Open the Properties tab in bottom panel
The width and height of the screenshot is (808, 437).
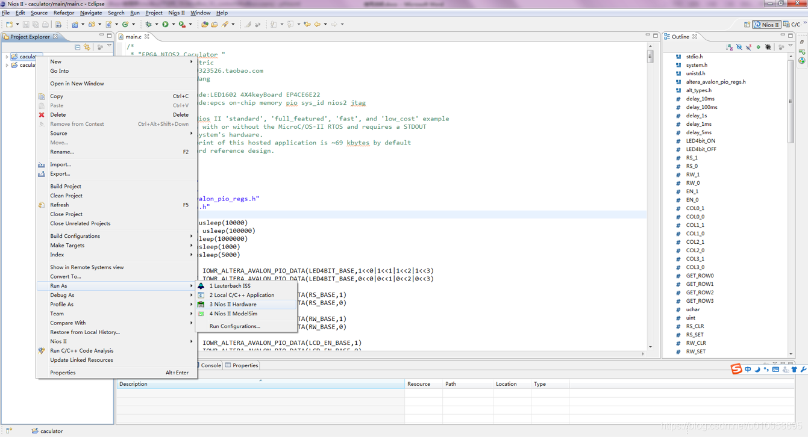242,365
